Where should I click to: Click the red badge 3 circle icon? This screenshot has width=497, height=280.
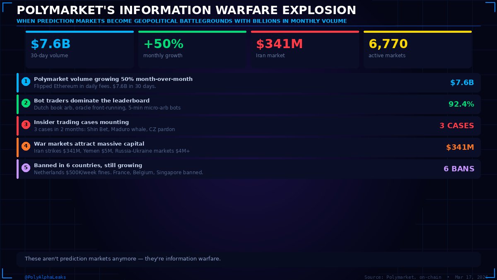click(26, 124)
